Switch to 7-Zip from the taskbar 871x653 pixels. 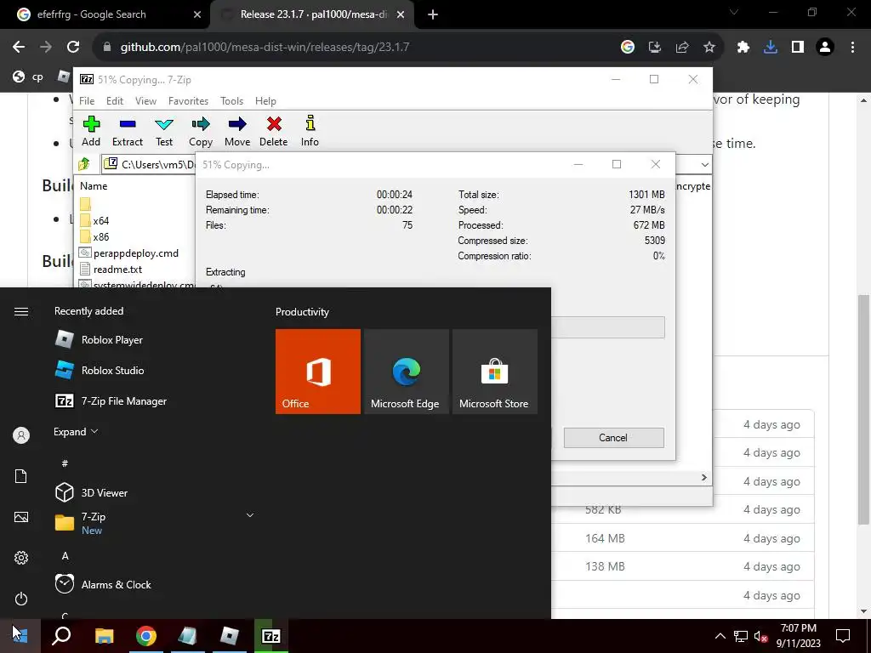tap(271, 636)
